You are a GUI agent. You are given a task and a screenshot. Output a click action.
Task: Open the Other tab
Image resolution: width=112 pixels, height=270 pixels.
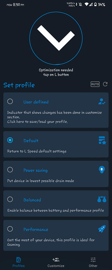pos(93,262)
